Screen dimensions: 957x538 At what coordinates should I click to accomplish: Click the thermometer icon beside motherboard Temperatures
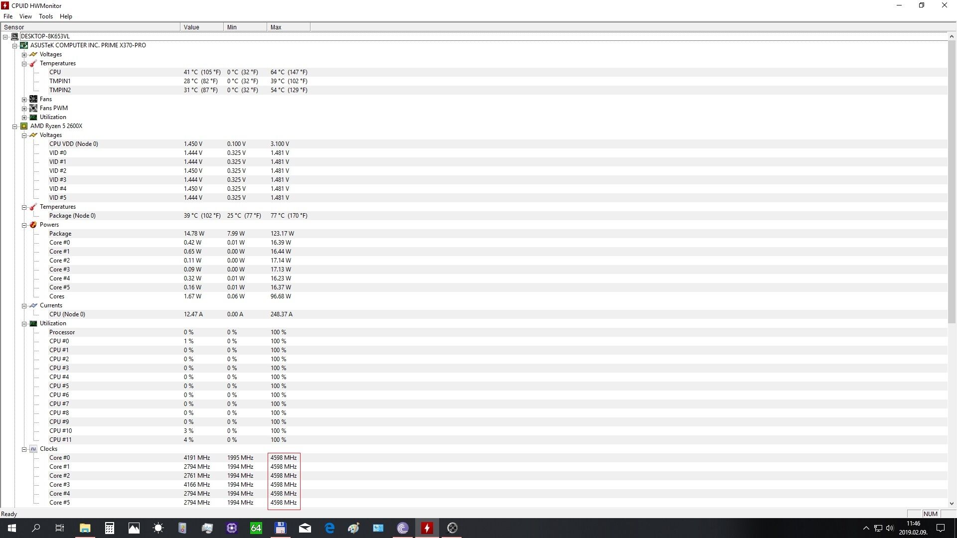[33, 63]
